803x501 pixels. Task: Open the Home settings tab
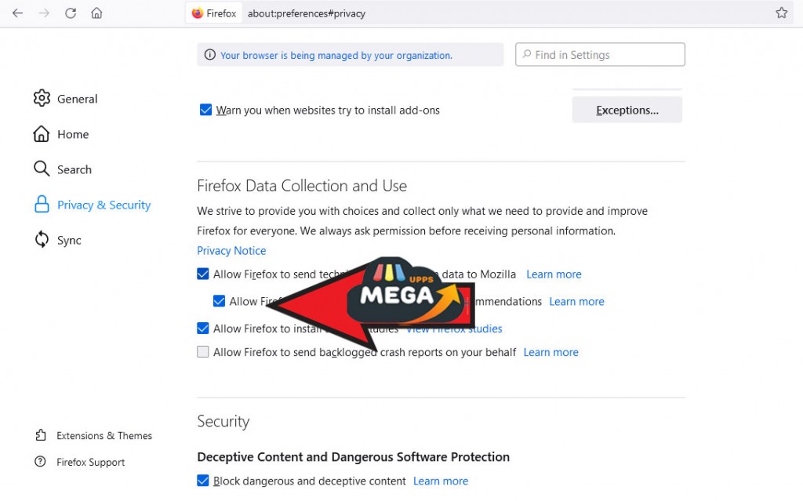72,134
